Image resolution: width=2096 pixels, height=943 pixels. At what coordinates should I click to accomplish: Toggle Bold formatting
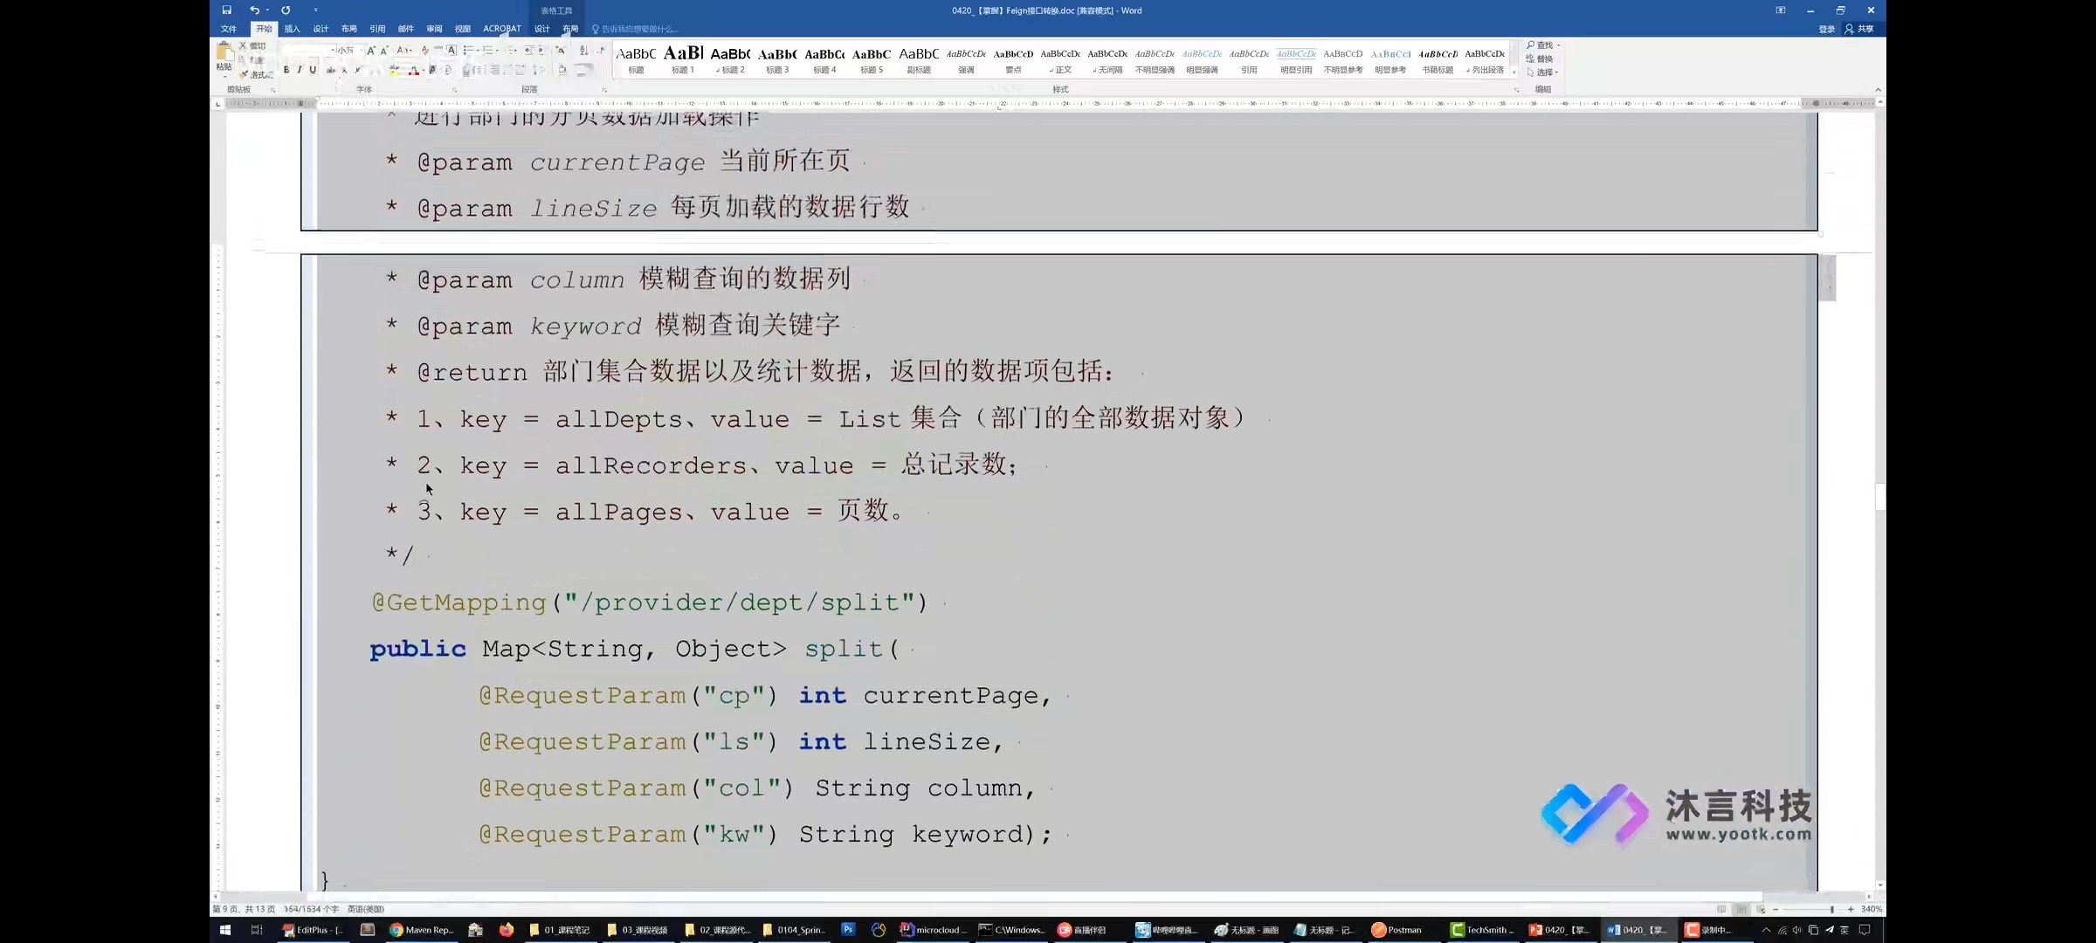pos(286,70)
